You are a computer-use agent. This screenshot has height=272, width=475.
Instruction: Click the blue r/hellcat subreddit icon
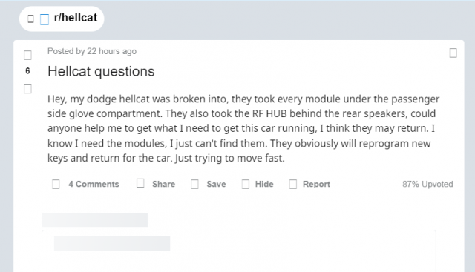coord(45,19)
